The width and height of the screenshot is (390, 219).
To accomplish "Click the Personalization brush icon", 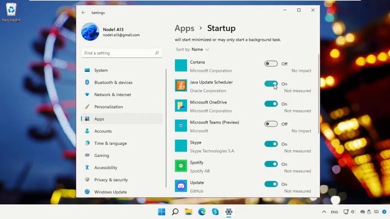I will pyautogui.click(x=87, y=107).
